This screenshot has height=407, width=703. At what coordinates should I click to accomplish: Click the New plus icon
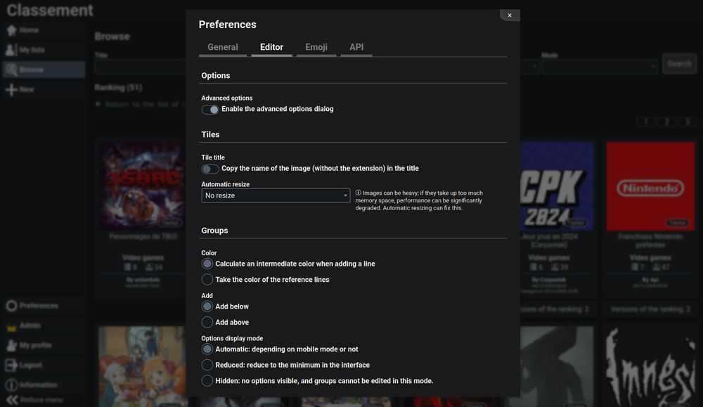tap(12, 90)
